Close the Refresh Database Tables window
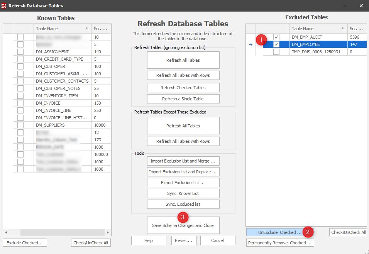 click(361, 6)
